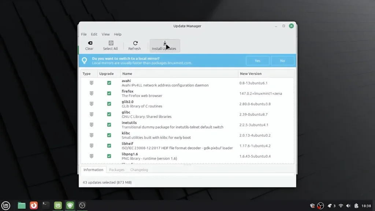Sort by the Name column header

click(179, 74)
